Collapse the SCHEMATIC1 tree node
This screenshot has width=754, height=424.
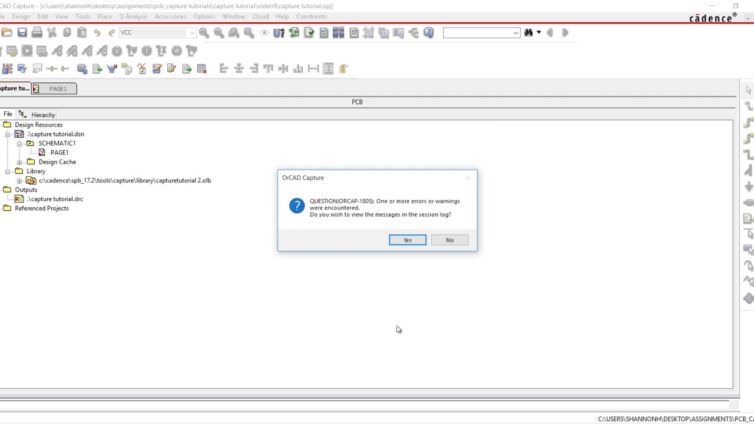19,143
